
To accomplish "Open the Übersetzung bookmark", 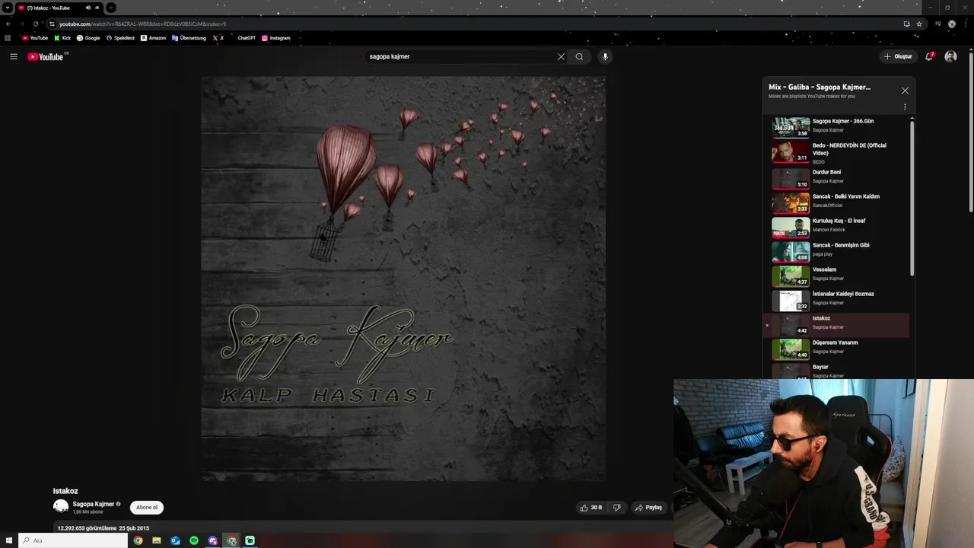I will pyautogui.click(x=189, y=38).
